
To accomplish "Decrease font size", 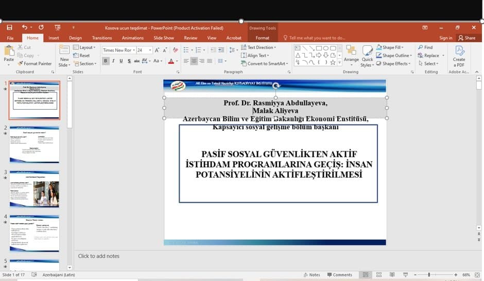I will click(165, 50).
